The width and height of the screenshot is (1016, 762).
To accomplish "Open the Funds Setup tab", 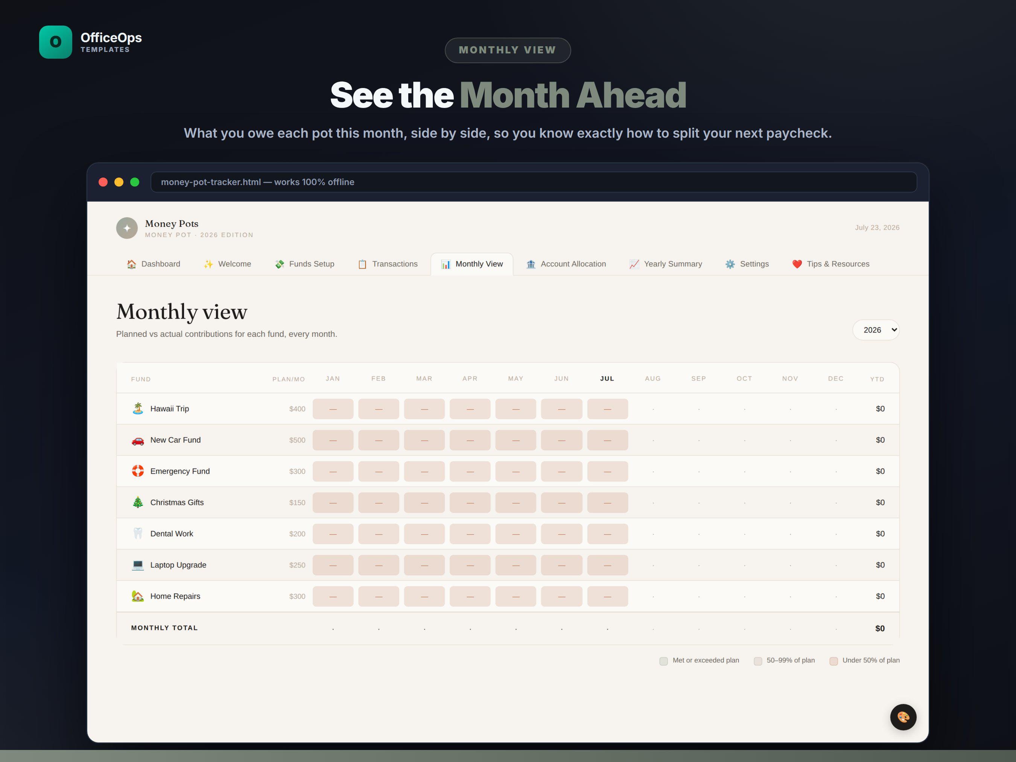I will coord(304,264).
